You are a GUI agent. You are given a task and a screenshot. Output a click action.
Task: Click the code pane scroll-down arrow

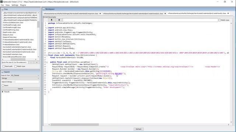pos(231,122)
